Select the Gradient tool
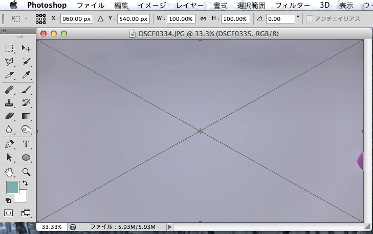Screen dimensions: 373x234 pyautogui.click(x=26, y=116)
